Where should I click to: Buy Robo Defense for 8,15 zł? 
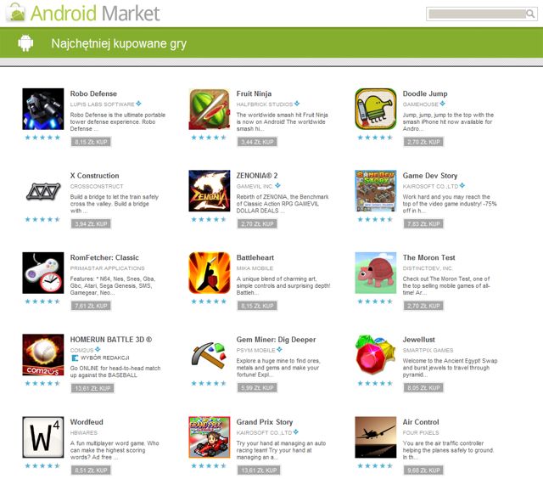coord(91,142)
